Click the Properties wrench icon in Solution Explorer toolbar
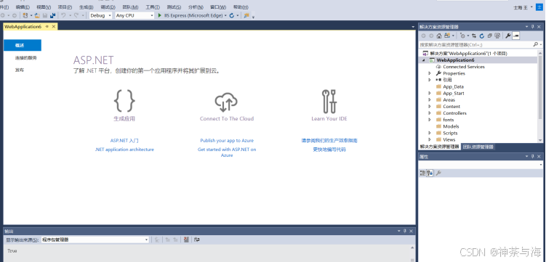The height and width of the screenshot is (262, 546). coord(508,36)
